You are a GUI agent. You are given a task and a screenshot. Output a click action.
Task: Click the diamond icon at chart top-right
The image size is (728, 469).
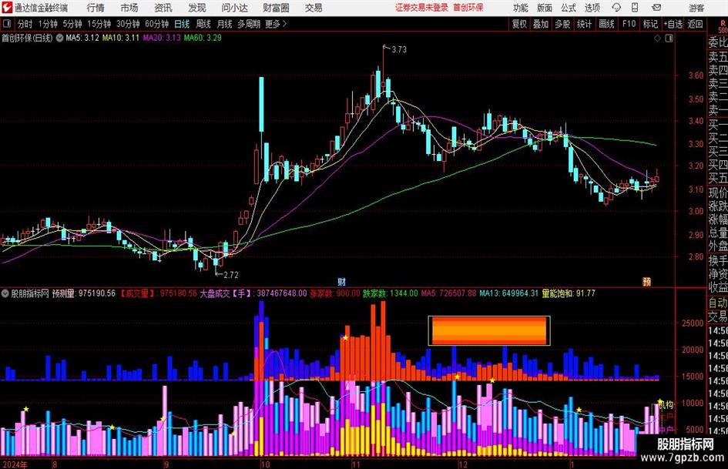(657, 39)
